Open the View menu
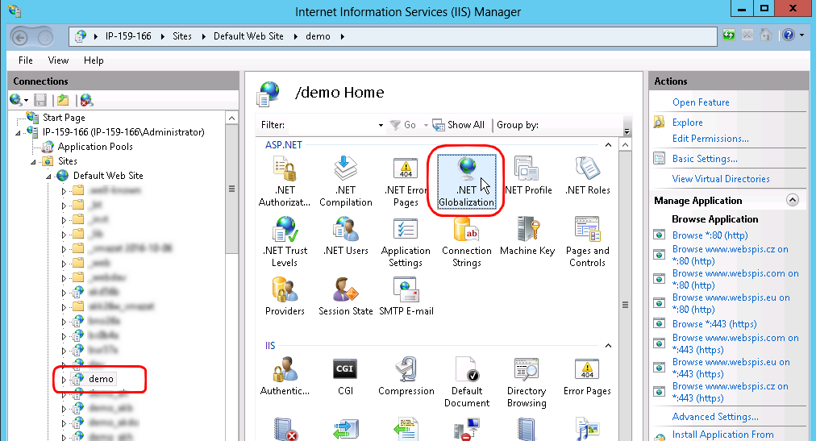This screenshot has width=816, height=441. point(58,60)
